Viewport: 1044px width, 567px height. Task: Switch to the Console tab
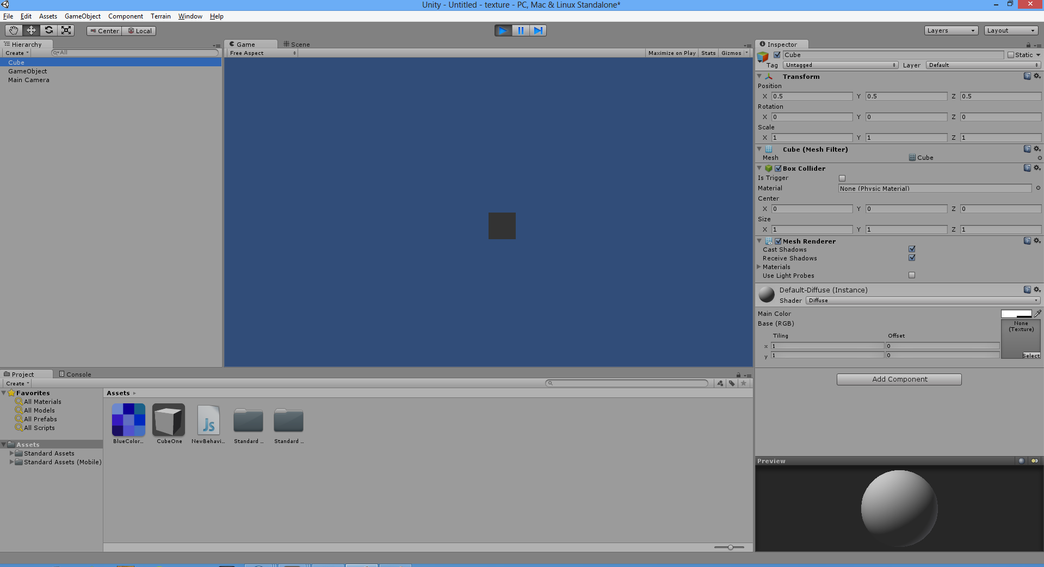click(x=75, y=375)
